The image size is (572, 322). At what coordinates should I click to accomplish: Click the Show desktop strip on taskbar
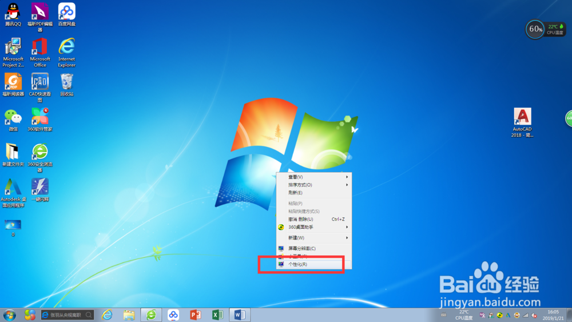[x=569, y=315]
